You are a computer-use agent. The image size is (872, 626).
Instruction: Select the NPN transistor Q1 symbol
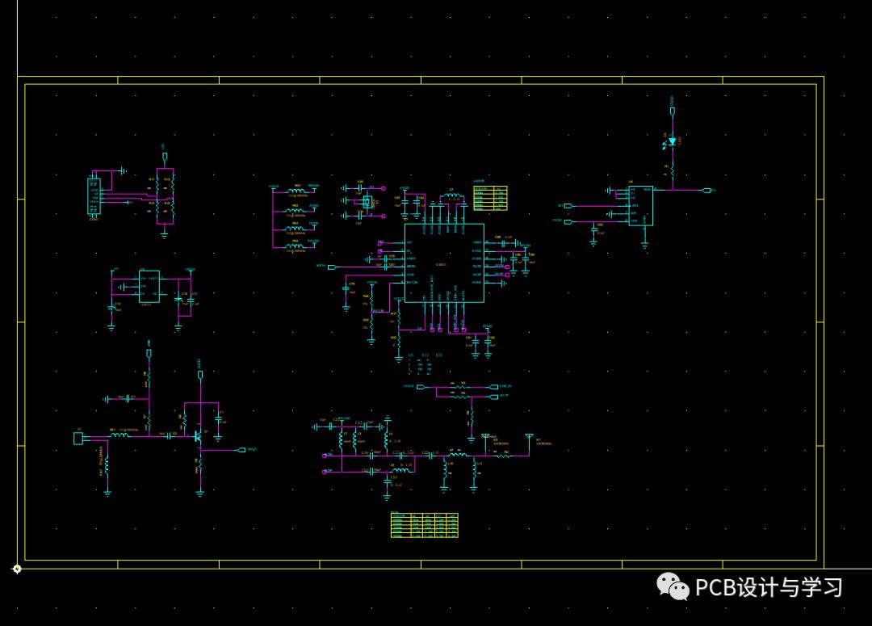point(198,437)
